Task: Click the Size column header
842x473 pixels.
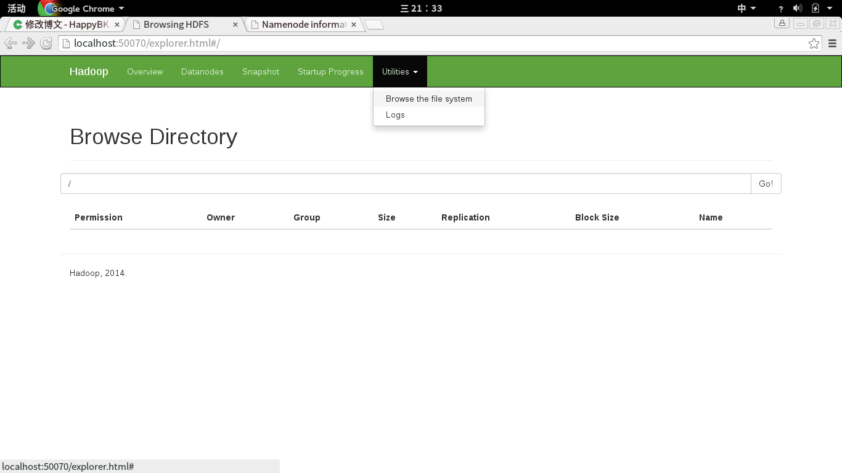Action: coord(386,217)
